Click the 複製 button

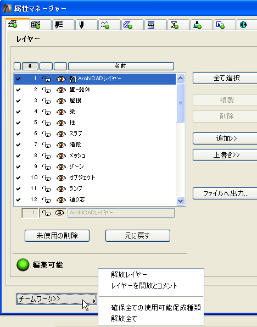tap(225, 100)
